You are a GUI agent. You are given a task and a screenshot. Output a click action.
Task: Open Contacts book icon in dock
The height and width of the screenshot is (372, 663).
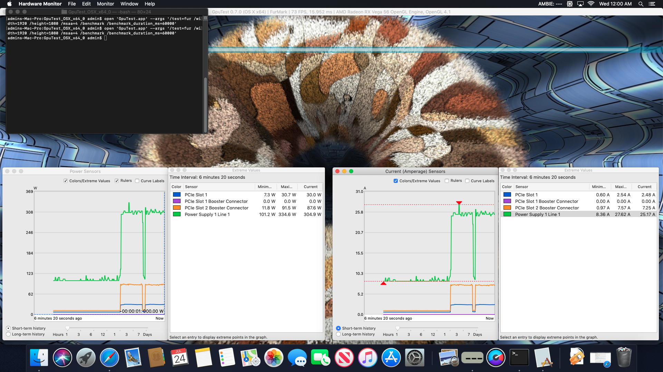[156, 358]
